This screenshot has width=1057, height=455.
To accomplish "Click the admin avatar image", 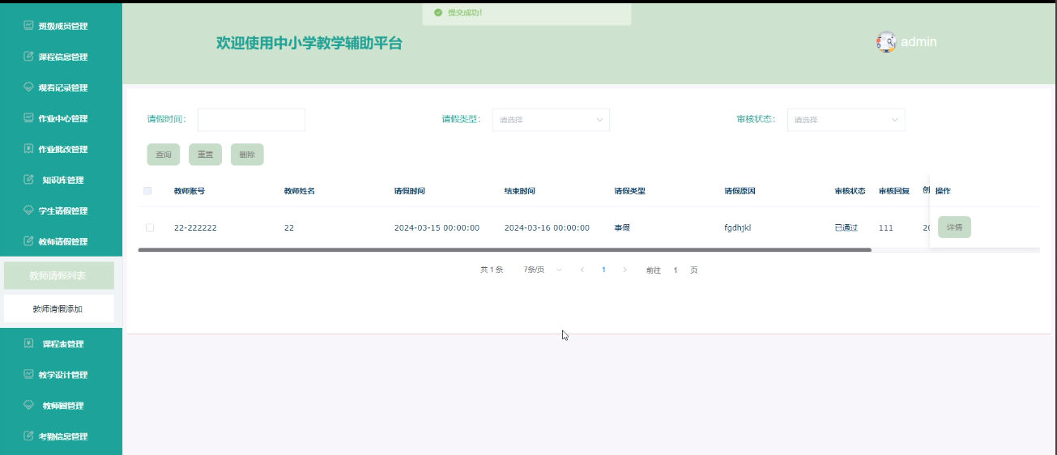I will (886, 42).
